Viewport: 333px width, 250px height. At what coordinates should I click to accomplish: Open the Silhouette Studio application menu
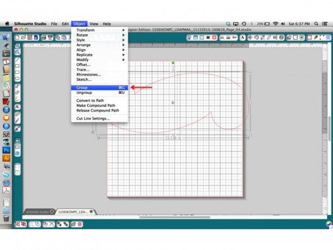[x=30, y=24]
